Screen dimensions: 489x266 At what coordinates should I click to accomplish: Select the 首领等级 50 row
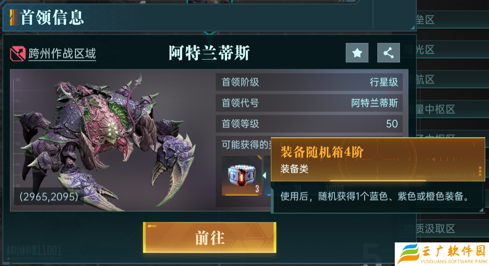click(x=310, y=124)
